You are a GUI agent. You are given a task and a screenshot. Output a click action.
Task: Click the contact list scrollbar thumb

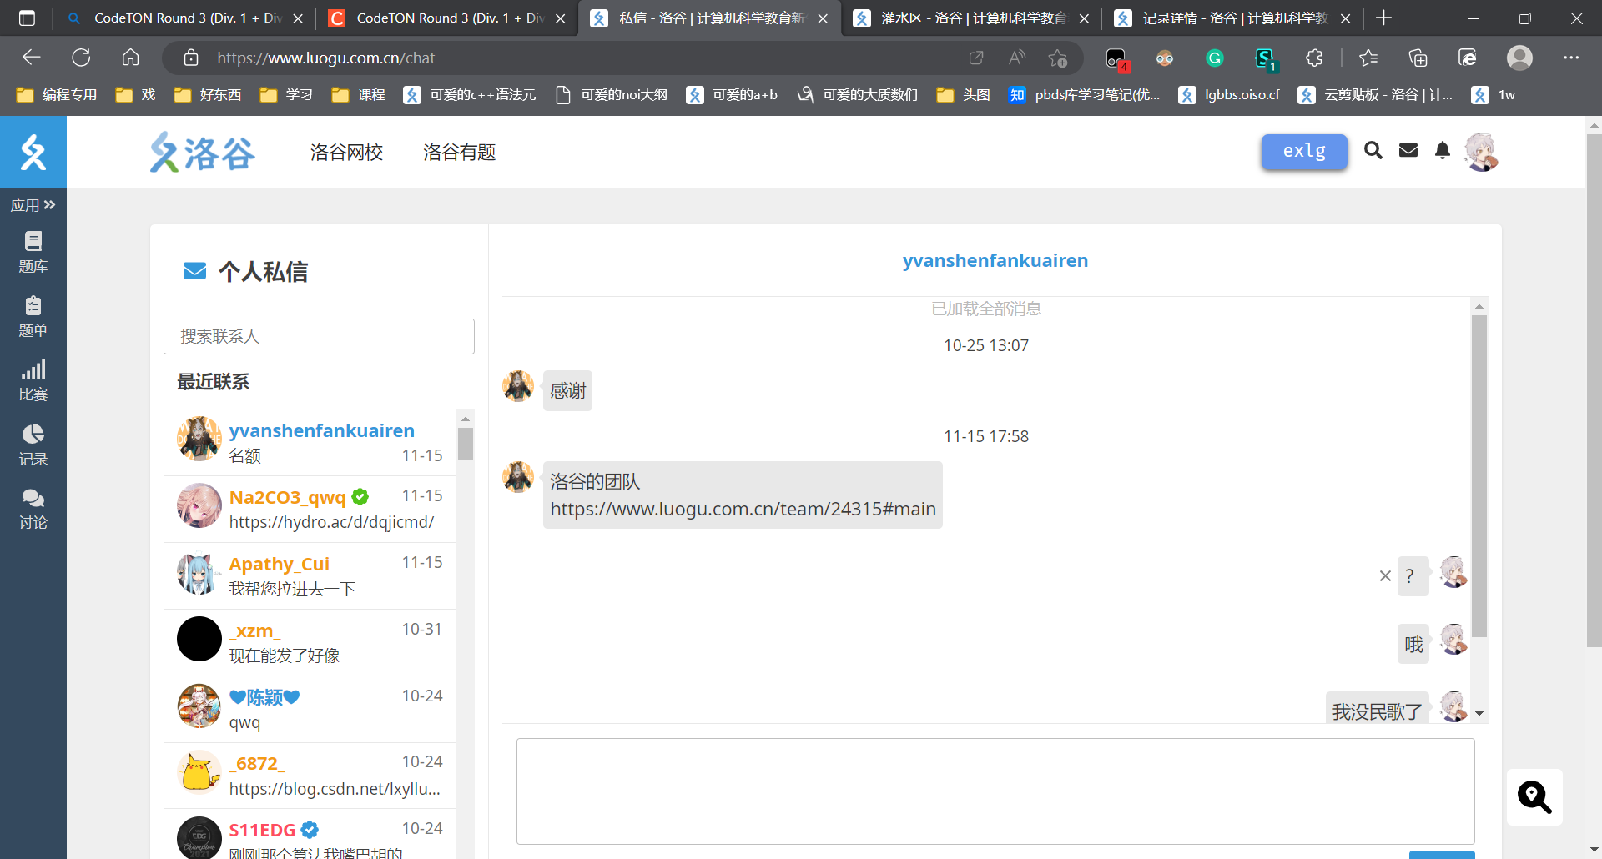pyautogui.click(x=466, y=444)
